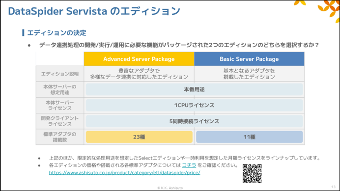
Task: Open the コチラ pricing link
Action: point(189,165)
